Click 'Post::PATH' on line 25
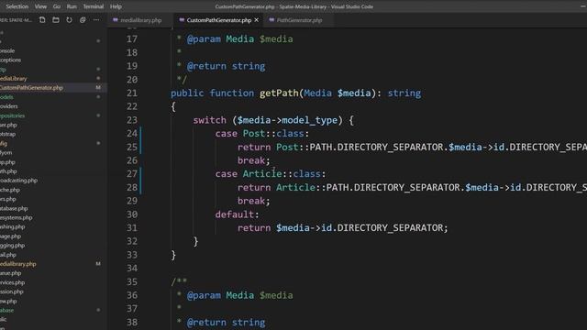The image size is (587, 330). 305,147
